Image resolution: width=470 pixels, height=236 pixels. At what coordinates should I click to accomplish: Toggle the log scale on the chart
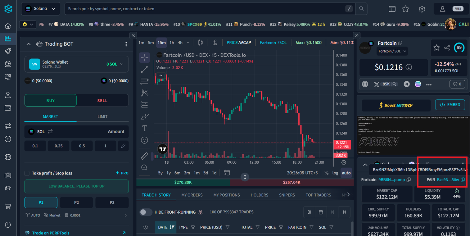[x=335, y=173]
